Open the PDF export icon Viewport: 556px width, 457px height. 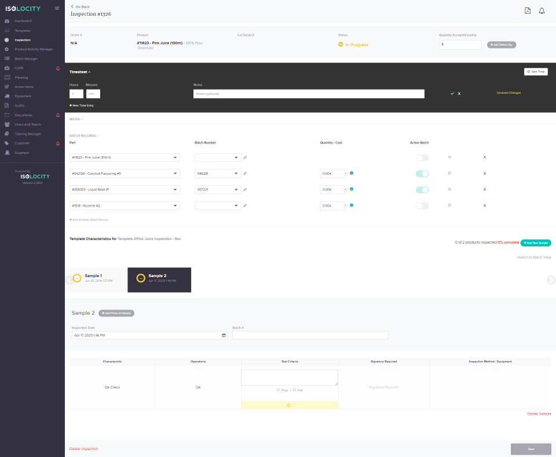(528, 10)
